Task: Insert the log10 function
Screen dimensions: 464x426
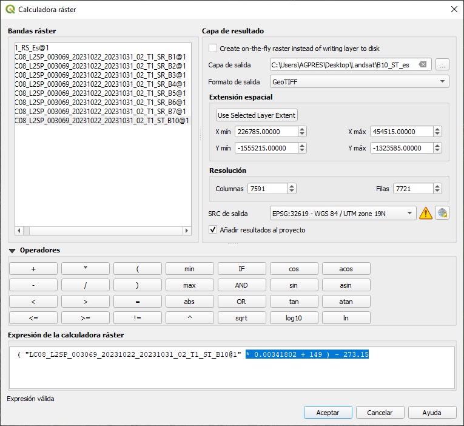Action: coord(294,317)
